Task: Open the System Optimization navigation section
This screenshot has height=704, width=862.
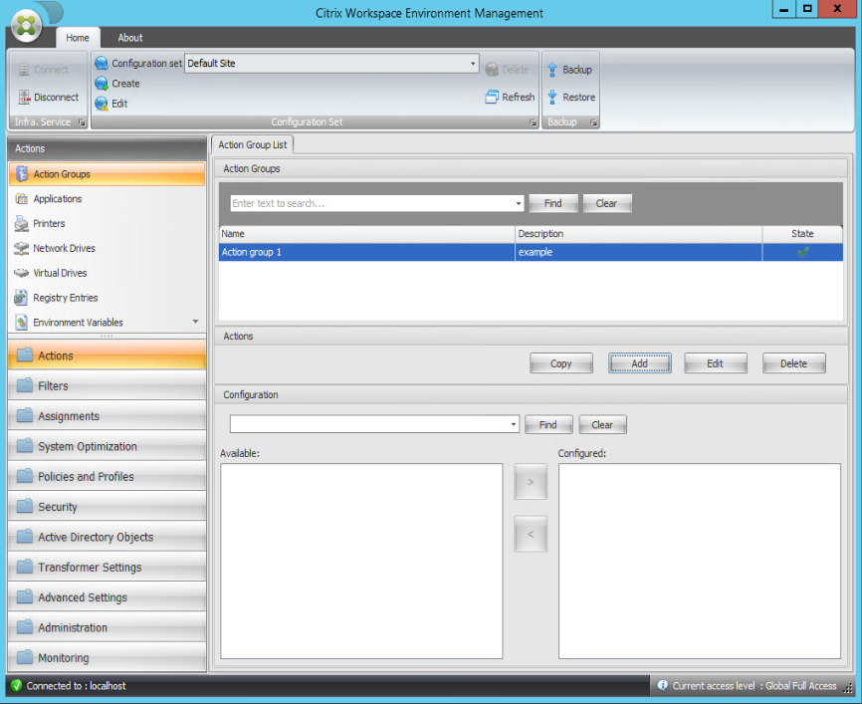Action: click(88, 447)
